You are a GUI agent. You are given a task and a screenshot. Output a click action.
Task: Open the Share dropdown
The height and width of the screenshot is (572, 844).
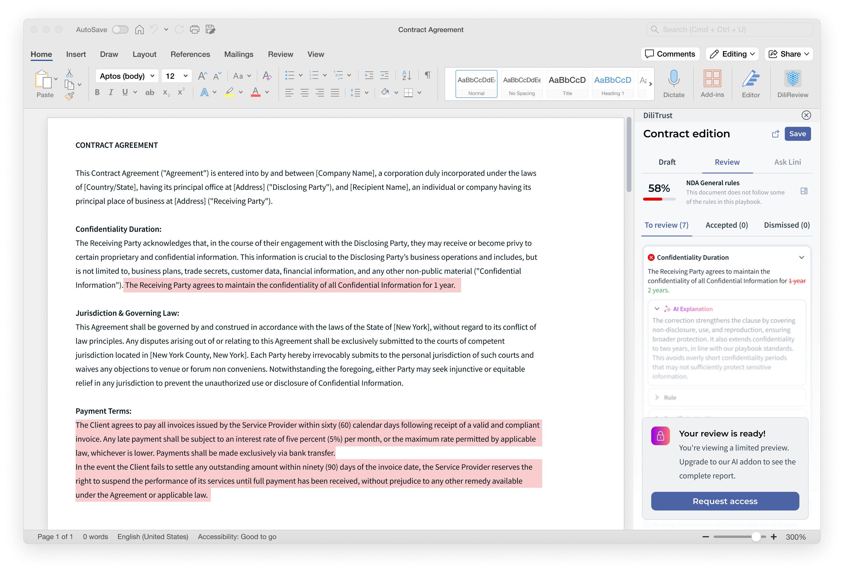pyautogui.click(x=788, y=54)
